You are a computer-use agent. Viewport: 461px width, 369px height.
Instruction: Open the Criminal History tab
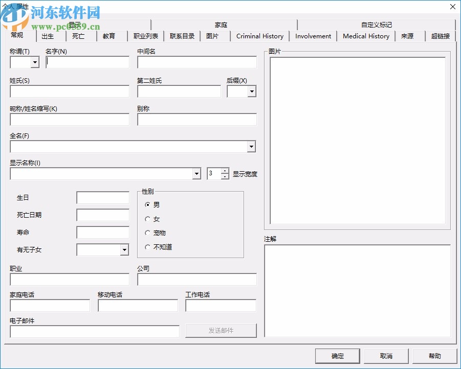tap(260, 36)
